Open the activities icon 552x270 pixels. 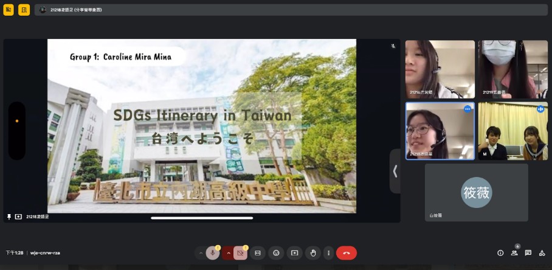point(542,253)
